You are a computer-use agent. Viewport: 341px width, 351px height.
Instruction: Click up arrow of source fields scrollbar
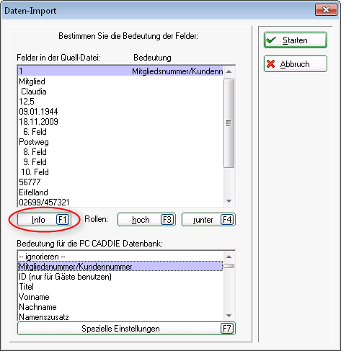[229, 71]
